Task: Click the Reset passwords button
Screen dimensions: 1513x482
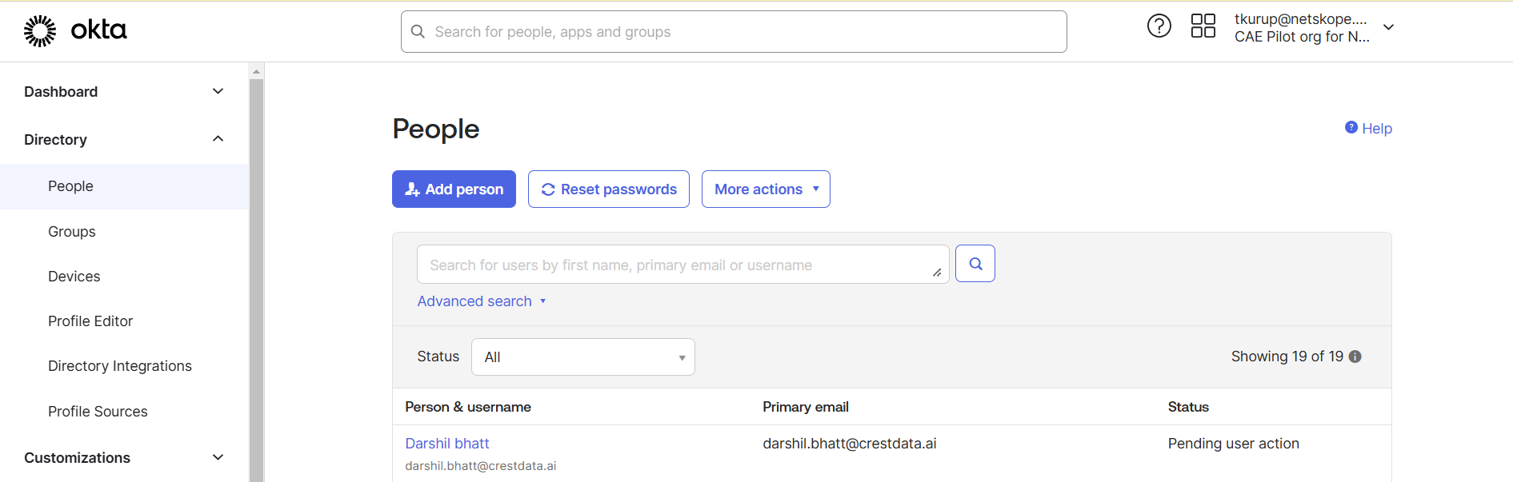Action: point(609,189)
